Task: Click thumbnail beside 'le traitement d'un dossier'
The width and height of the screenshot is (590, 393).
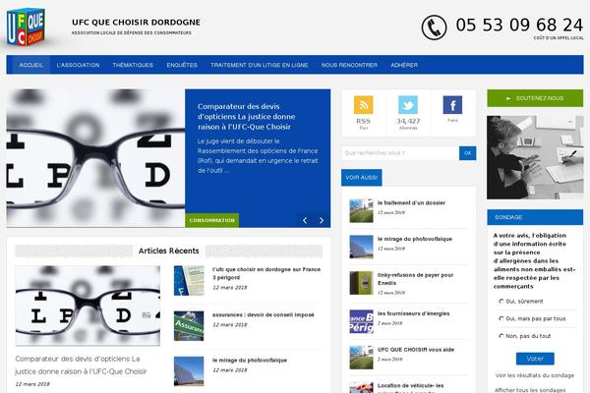Action: click(x=361, y=210)
